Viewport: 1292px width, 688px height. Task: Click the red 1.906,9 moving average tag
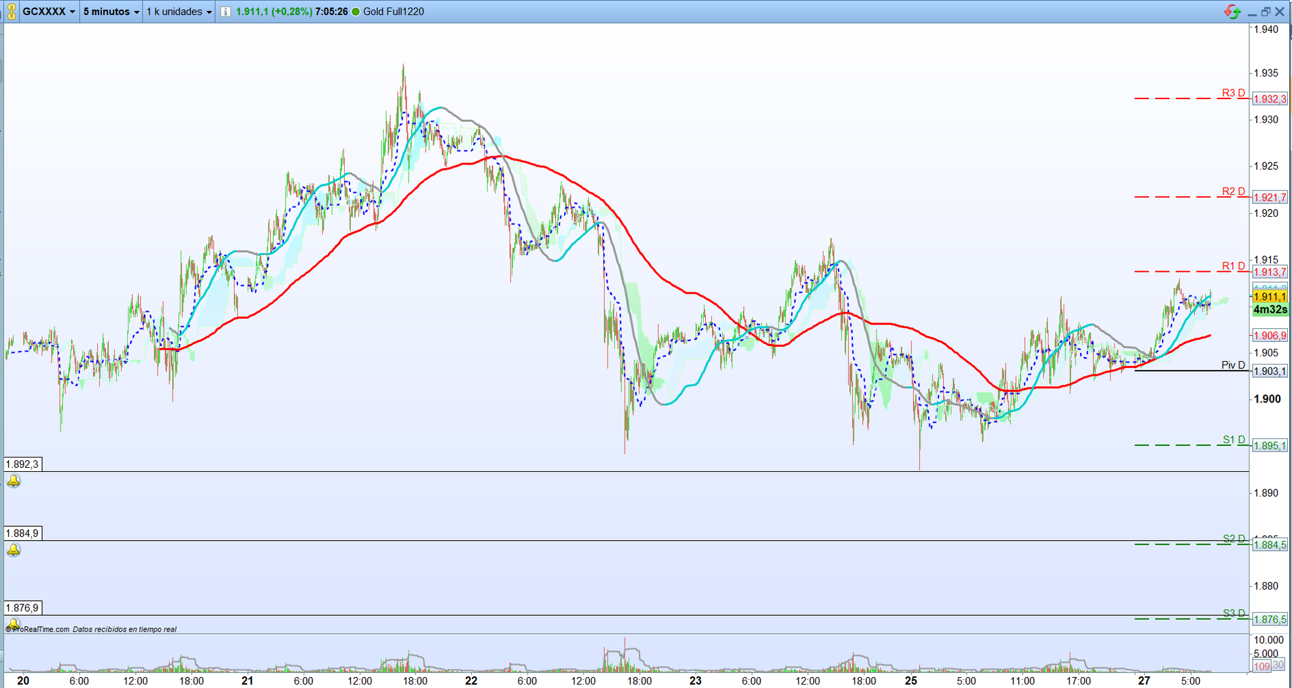click(x=1270, y=336)
